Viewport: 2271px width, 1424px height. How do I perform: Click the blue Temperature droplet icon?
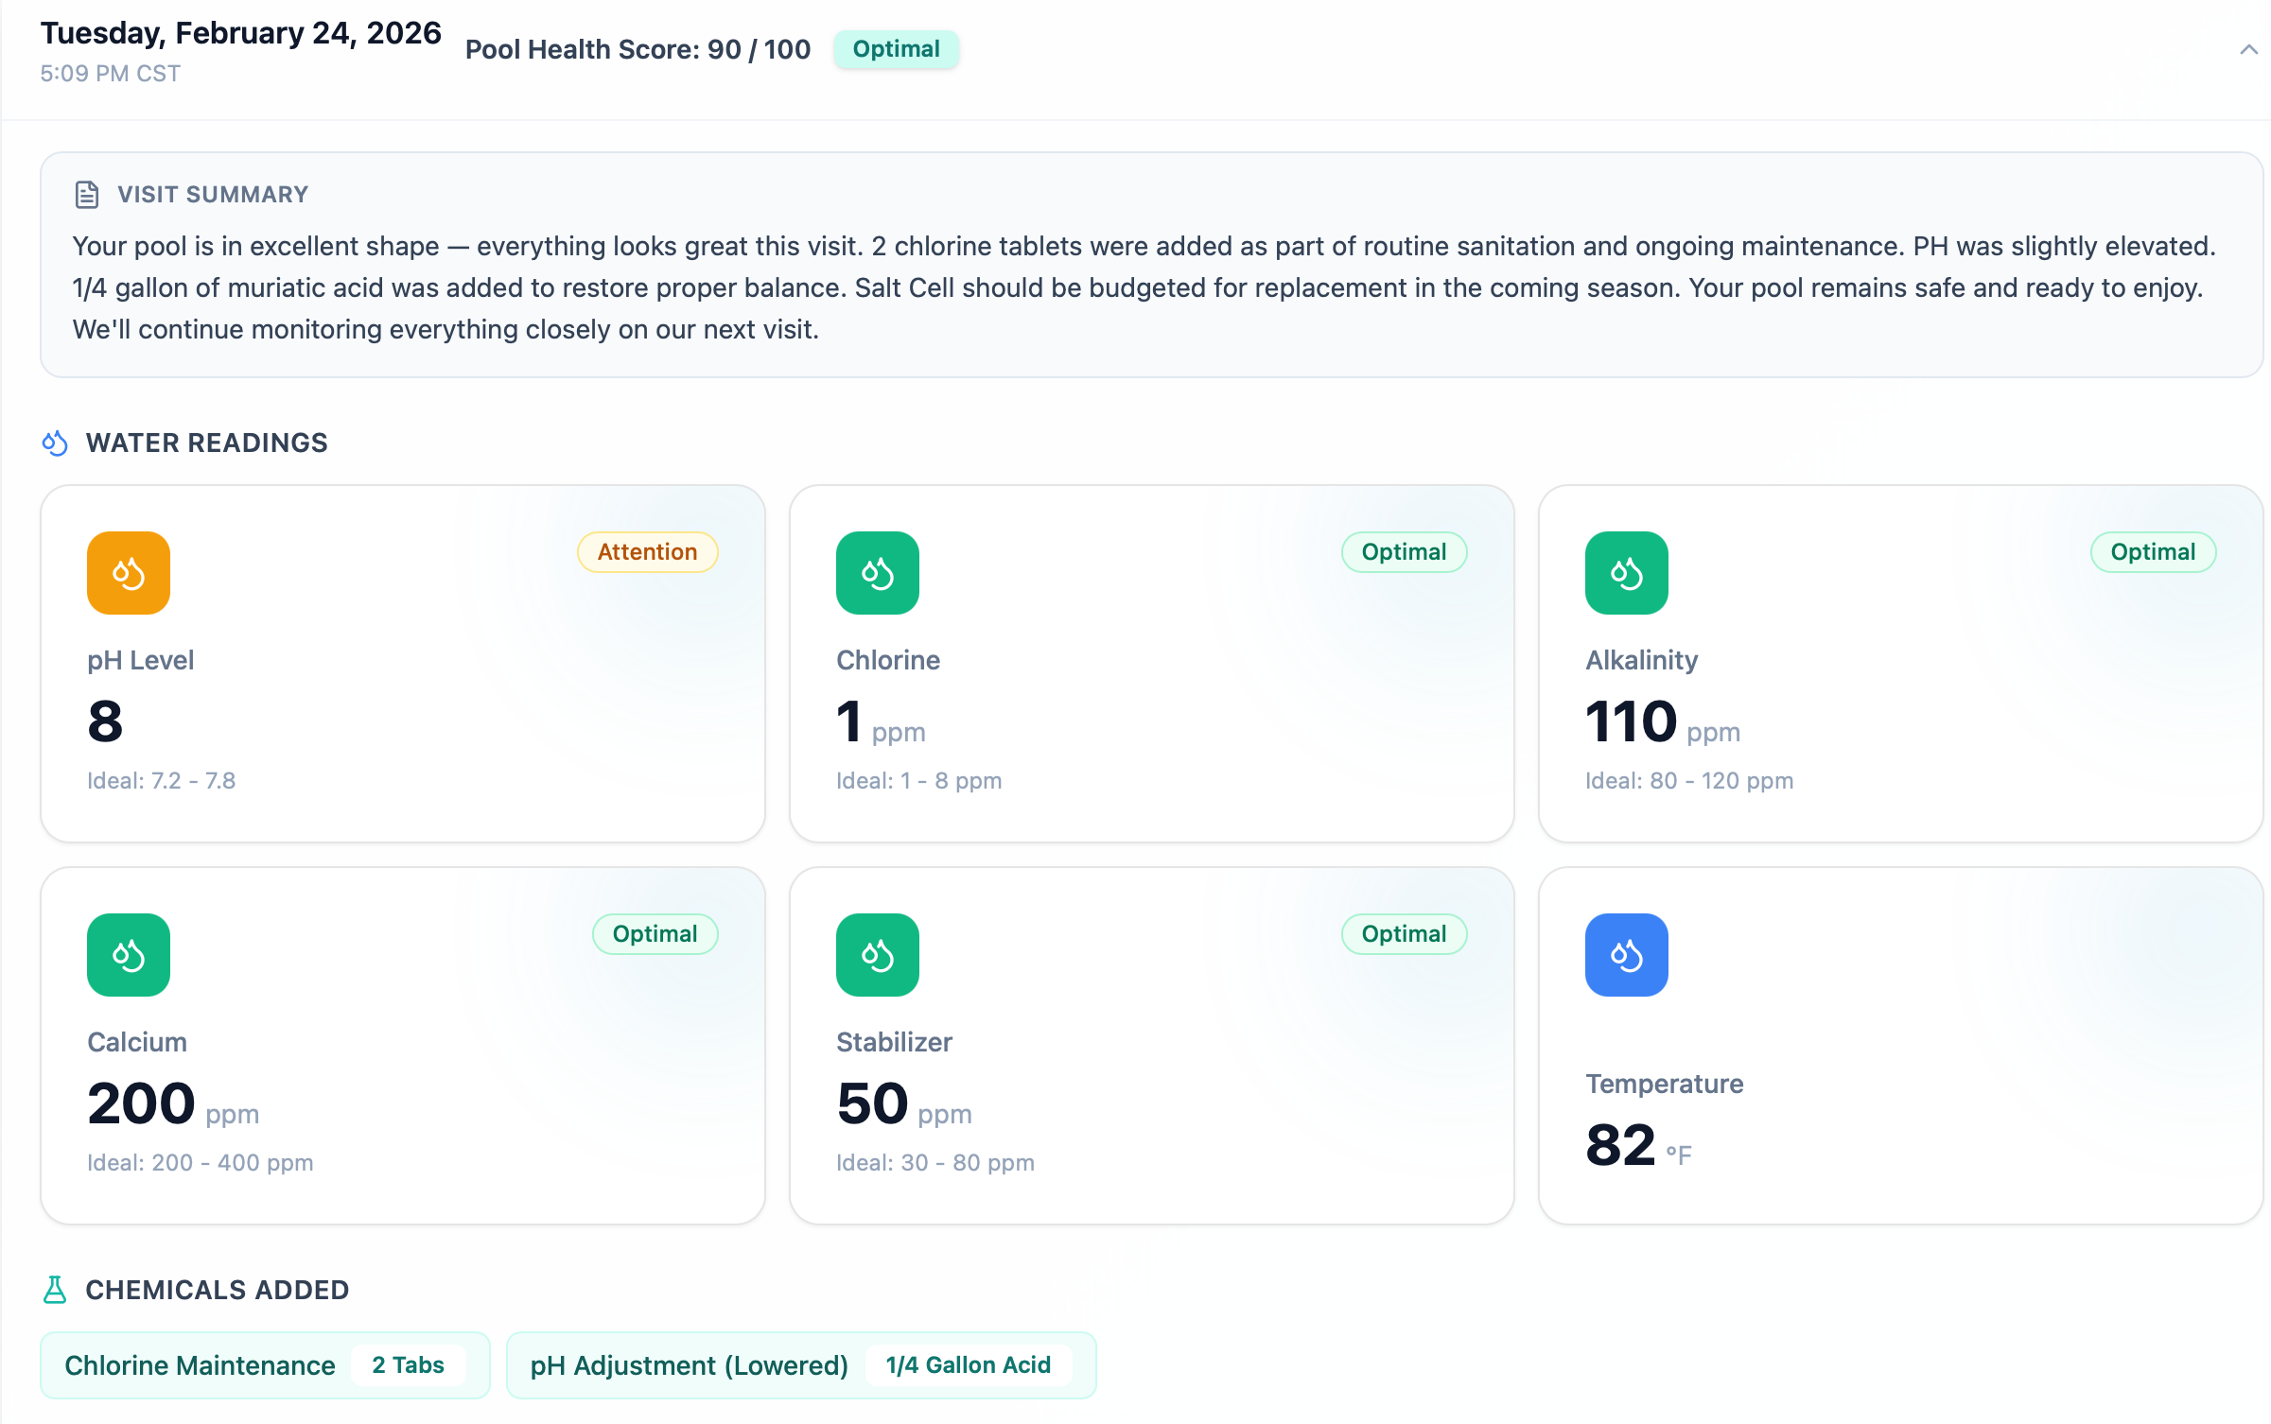[1626, 955]
